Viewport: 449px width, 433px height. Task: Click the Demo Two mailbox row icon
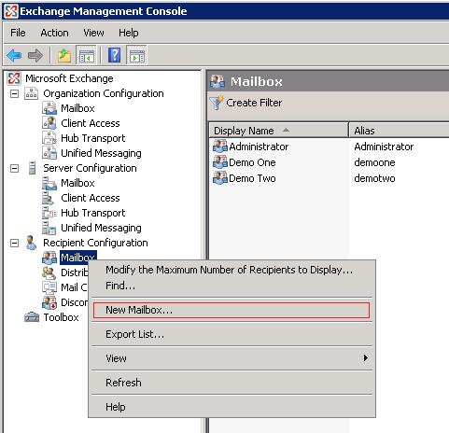(x=220, y=178)
